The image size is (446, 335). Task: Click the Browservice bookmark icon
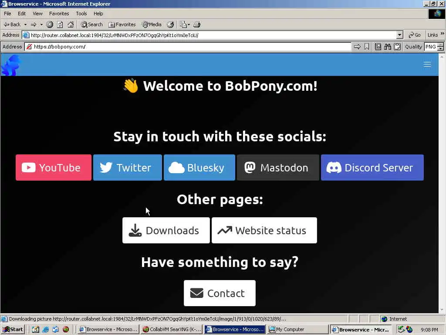click(x=367, y=47)
